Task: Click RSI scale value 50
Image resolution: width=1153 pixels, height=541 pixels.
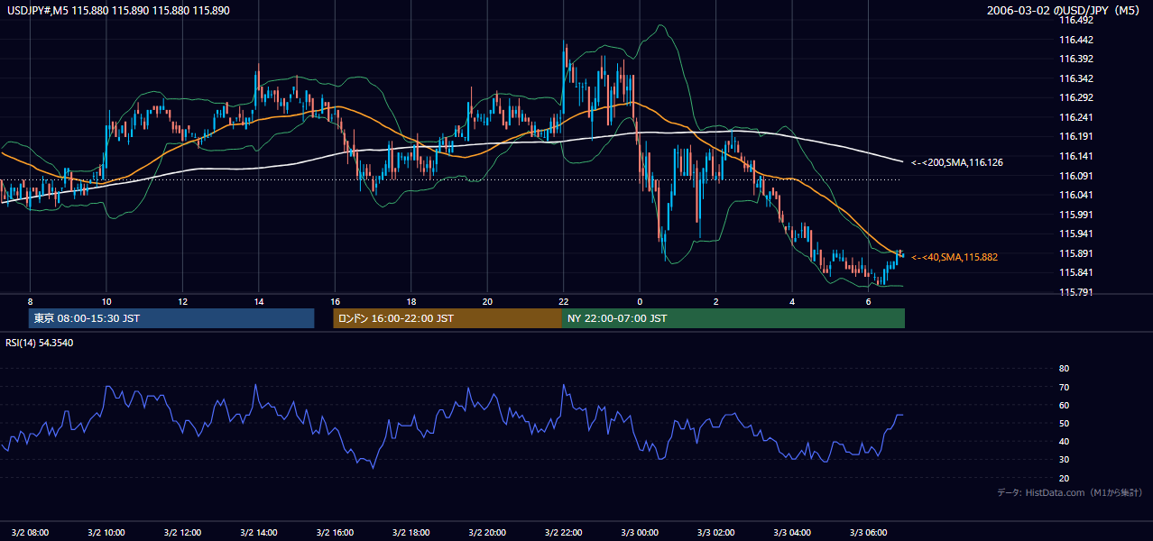Action: pos(1064,423)
